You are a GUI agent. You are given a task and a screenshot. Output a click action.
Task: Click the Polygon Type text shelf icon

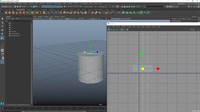pos(41,12)
